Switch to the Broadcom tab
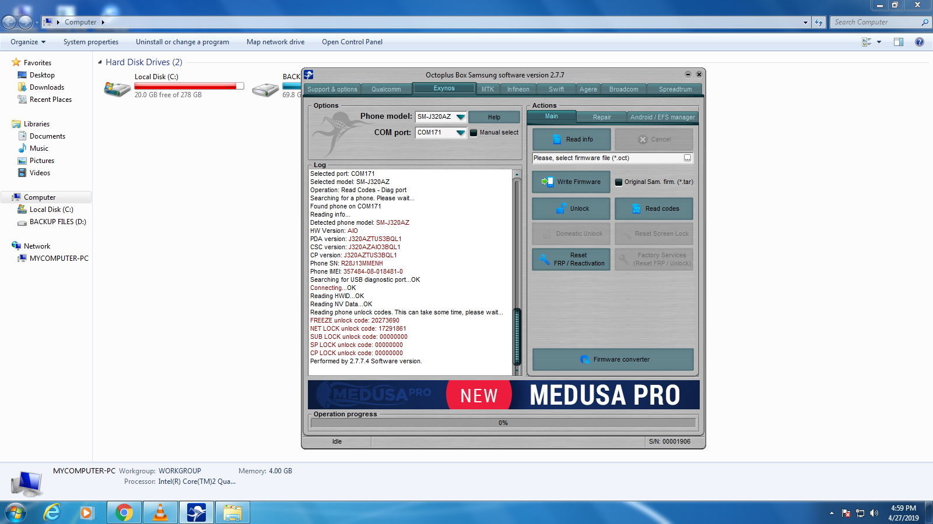Screen dimensions: 933x524 click(623, 89)
